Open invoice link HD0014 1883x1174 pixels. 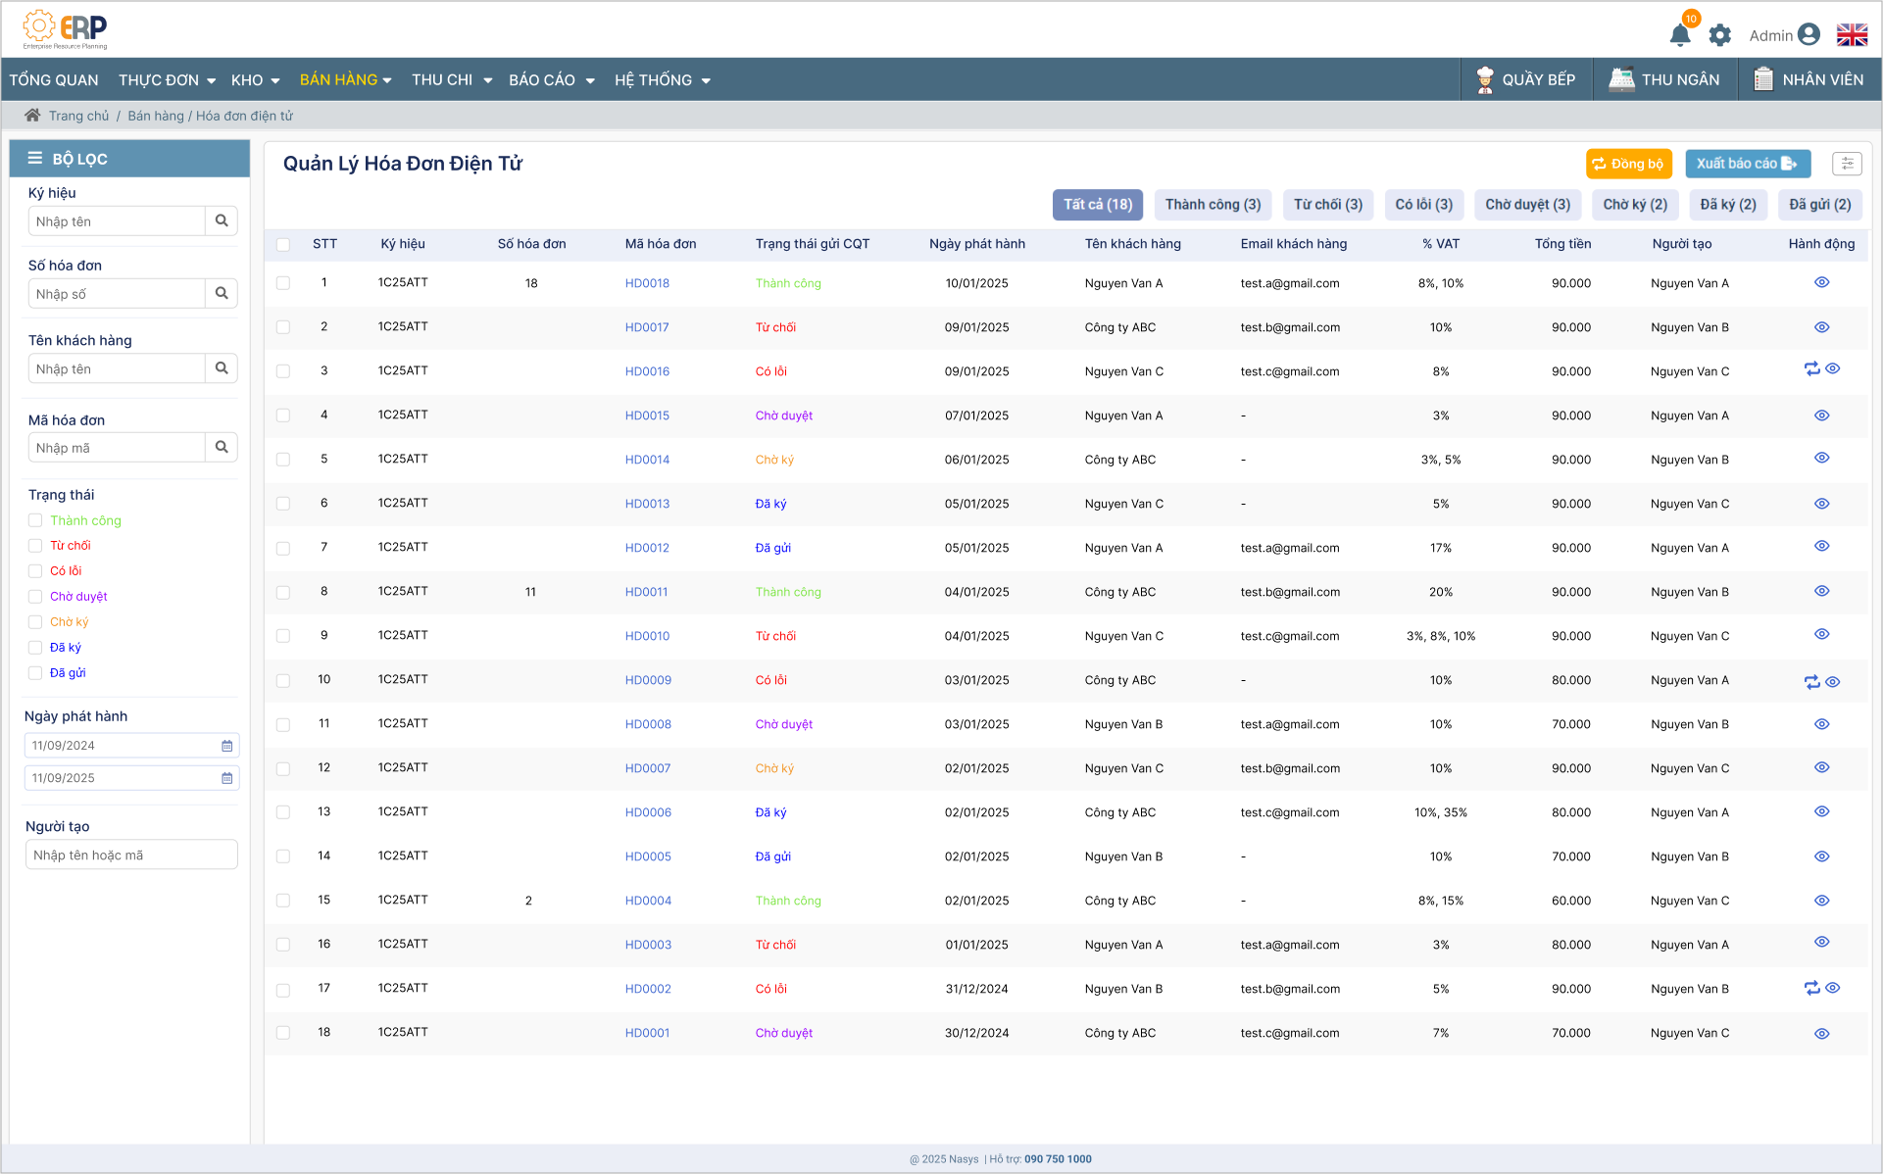tap(647, 460)
